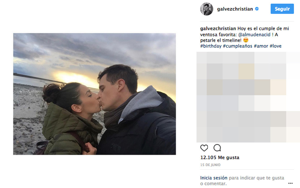Click the blurred comments section
Screen dimensions: 300x188
248,97
